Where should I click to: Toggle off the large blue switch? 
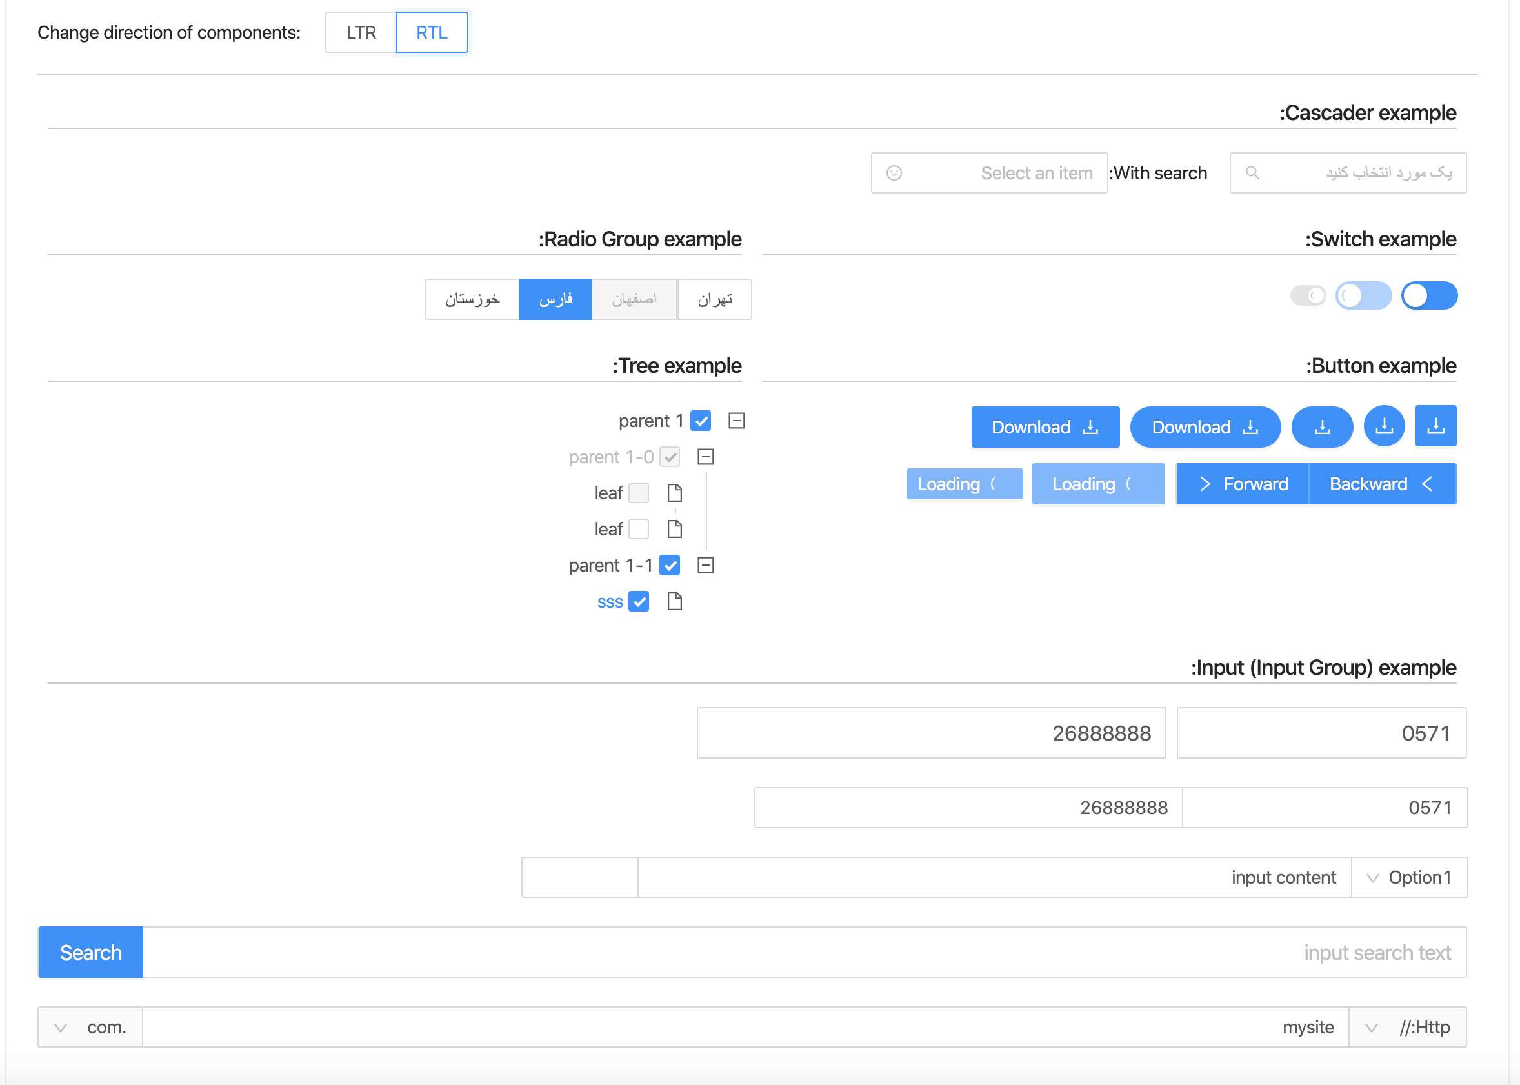tap(1429, 295)
